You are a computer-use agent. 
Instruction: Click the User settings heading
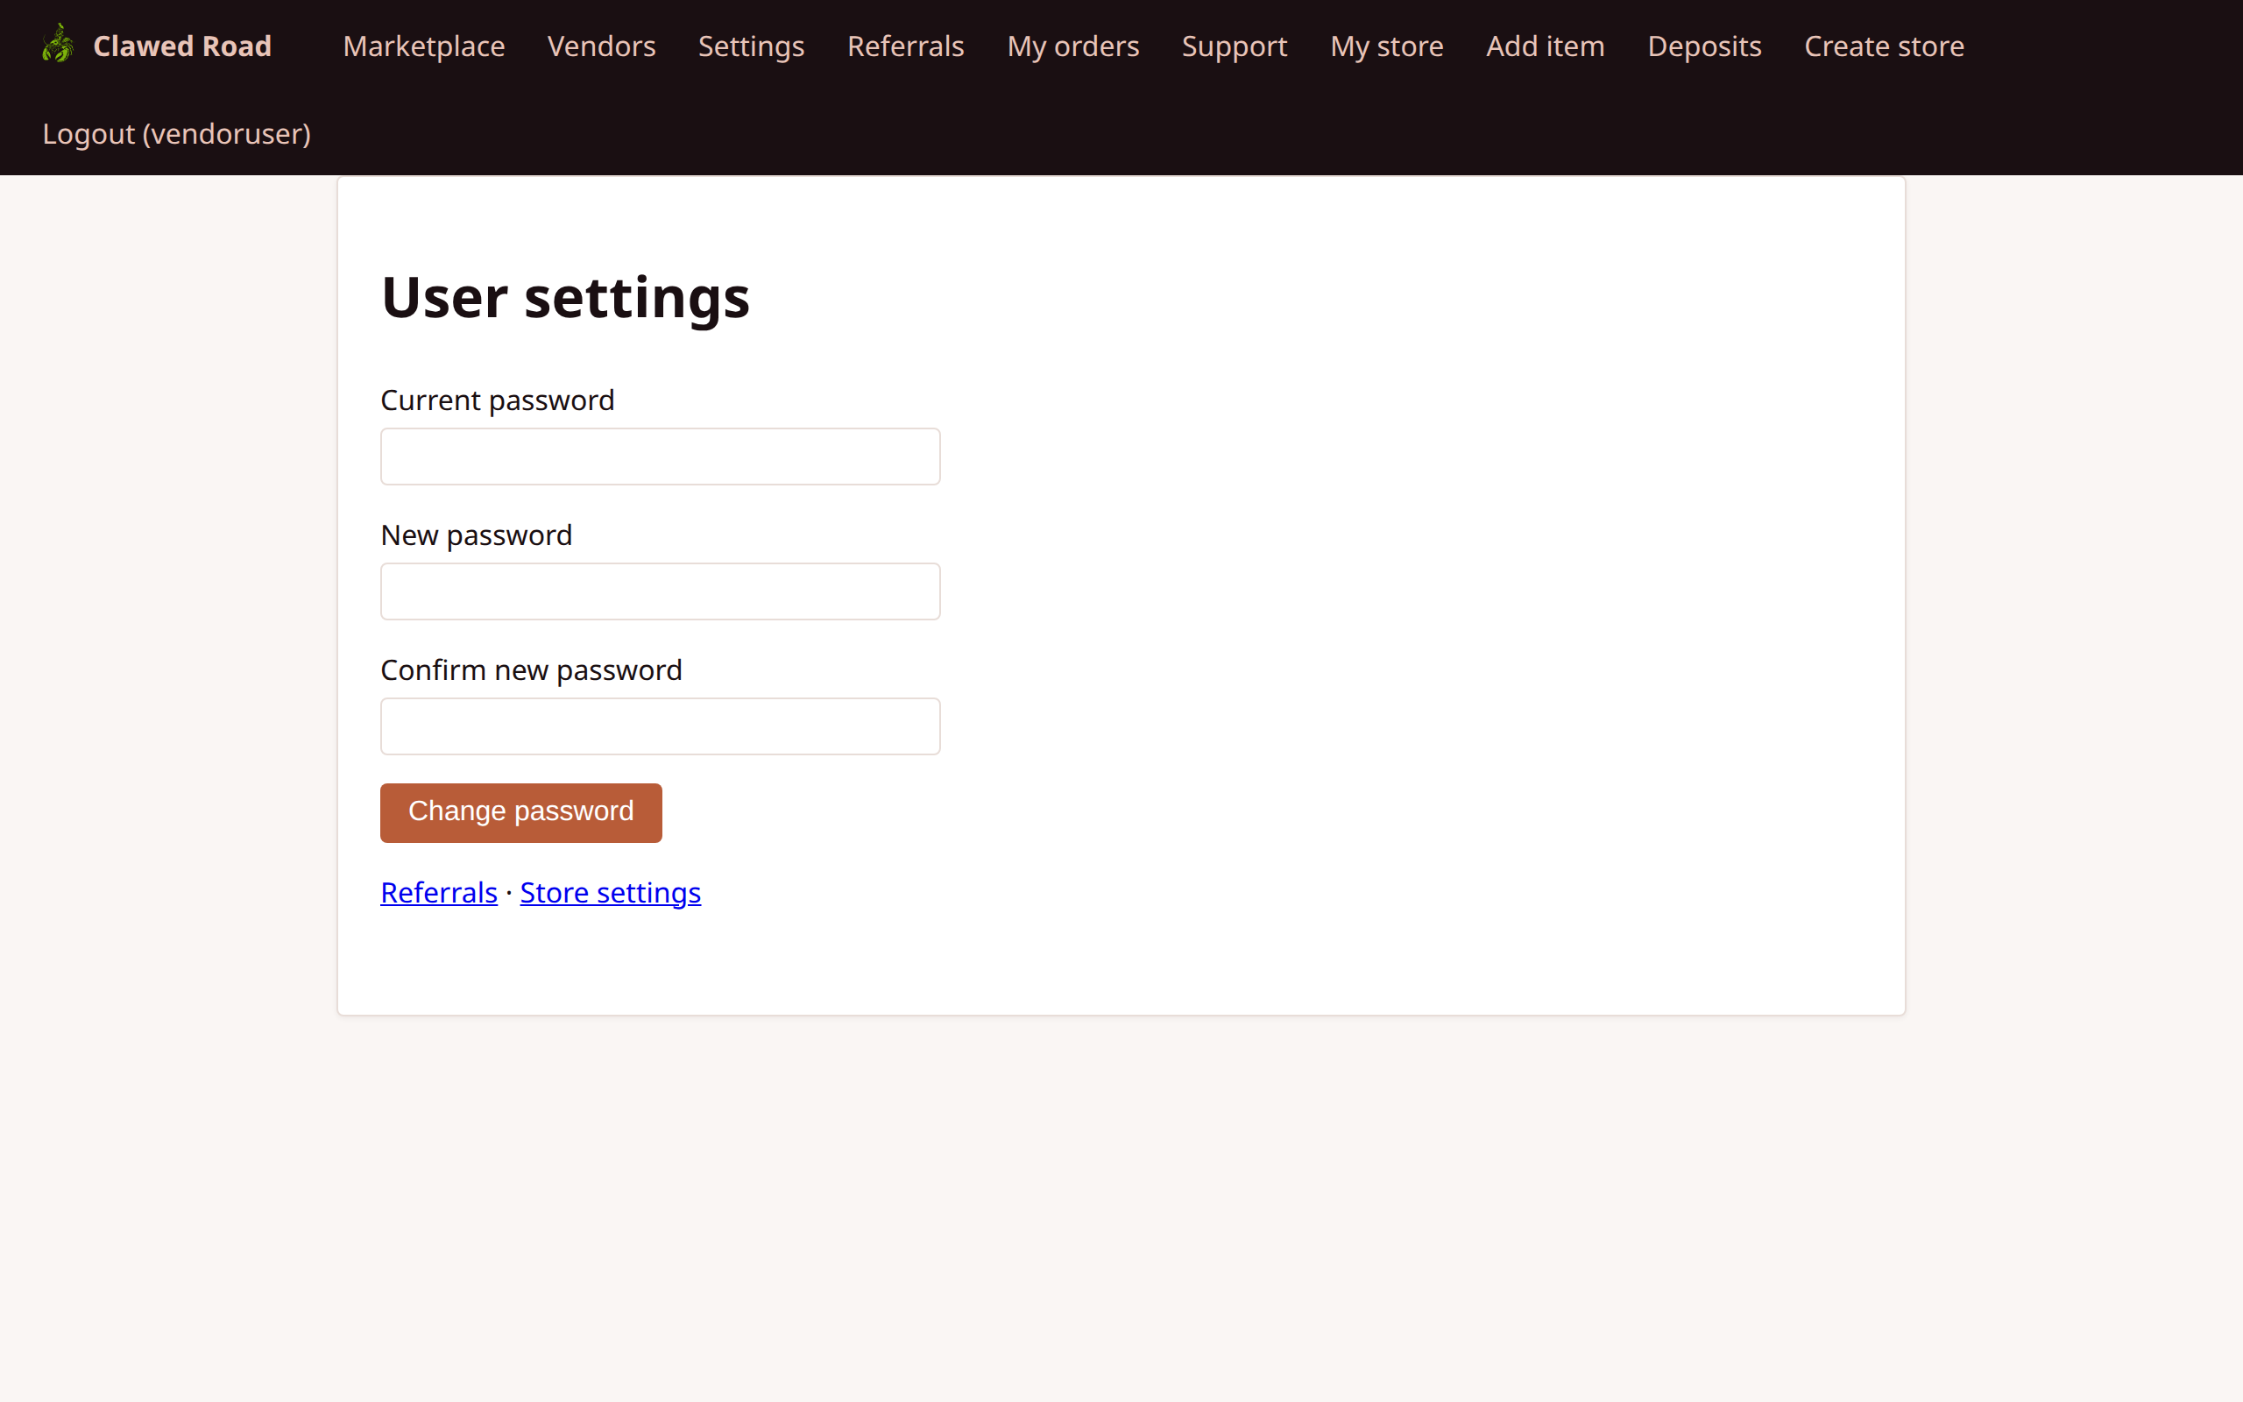(x=564, y=297)
